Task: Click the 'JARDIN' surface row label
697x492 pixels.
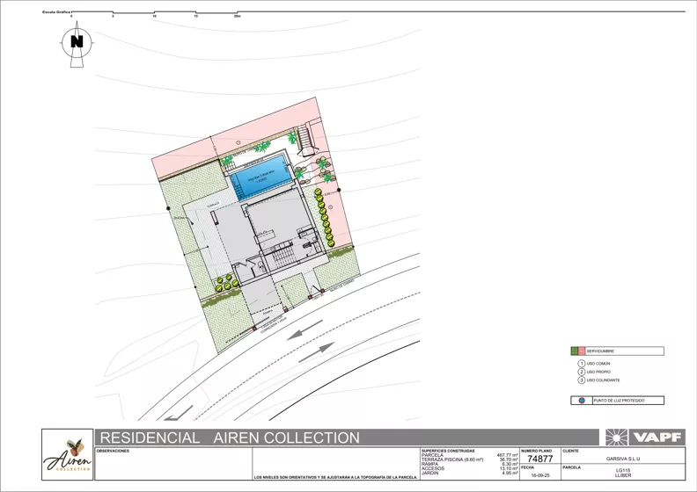Action: 429,473
